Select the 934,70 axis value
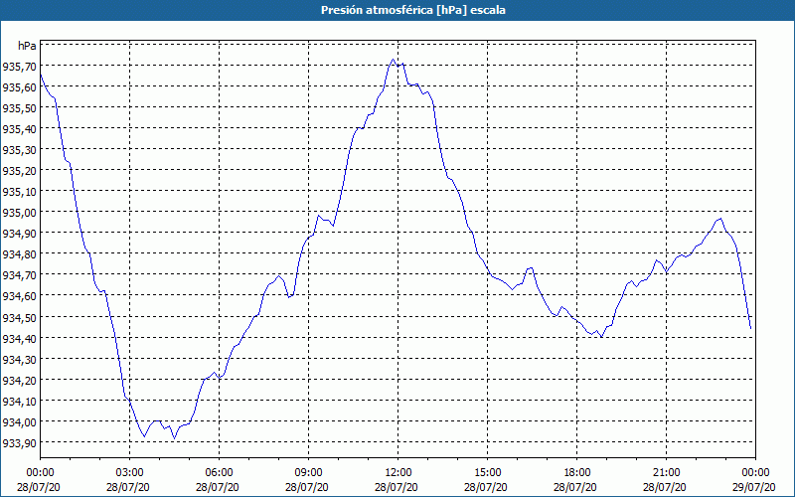Screen dimensions: 795x497 19,275
